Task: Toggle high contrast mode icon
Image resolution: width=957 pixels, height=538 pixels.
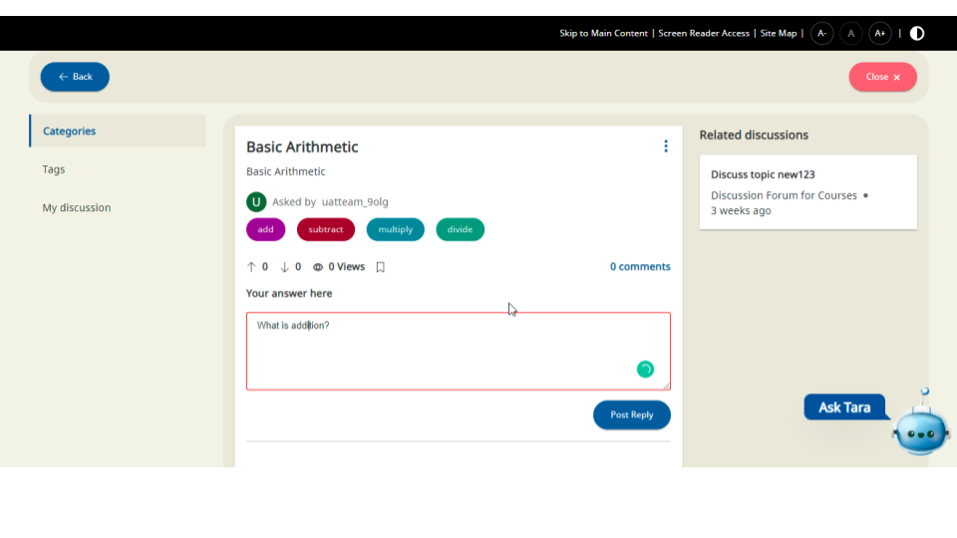Action: coord(917,33)
